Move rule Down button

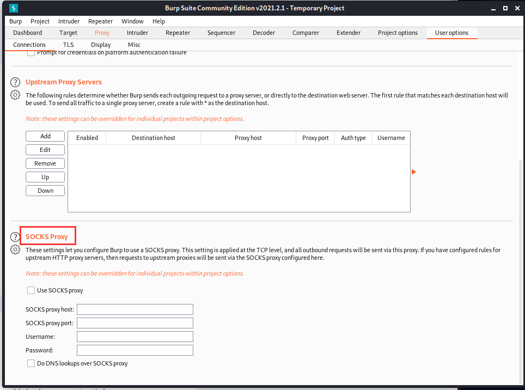point(45,191)
